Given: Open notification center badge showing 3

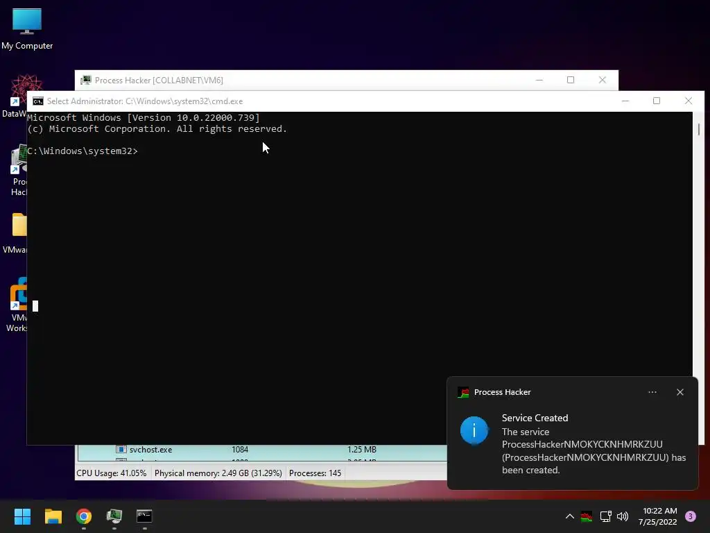Looking at the screenshot, I should click(x=691, y=516).
